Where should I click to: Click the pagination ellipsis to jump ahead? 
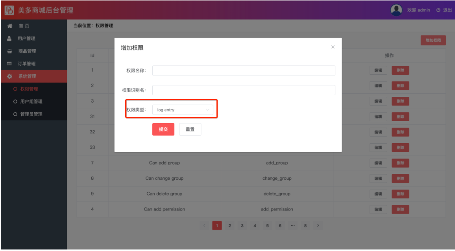293,225
